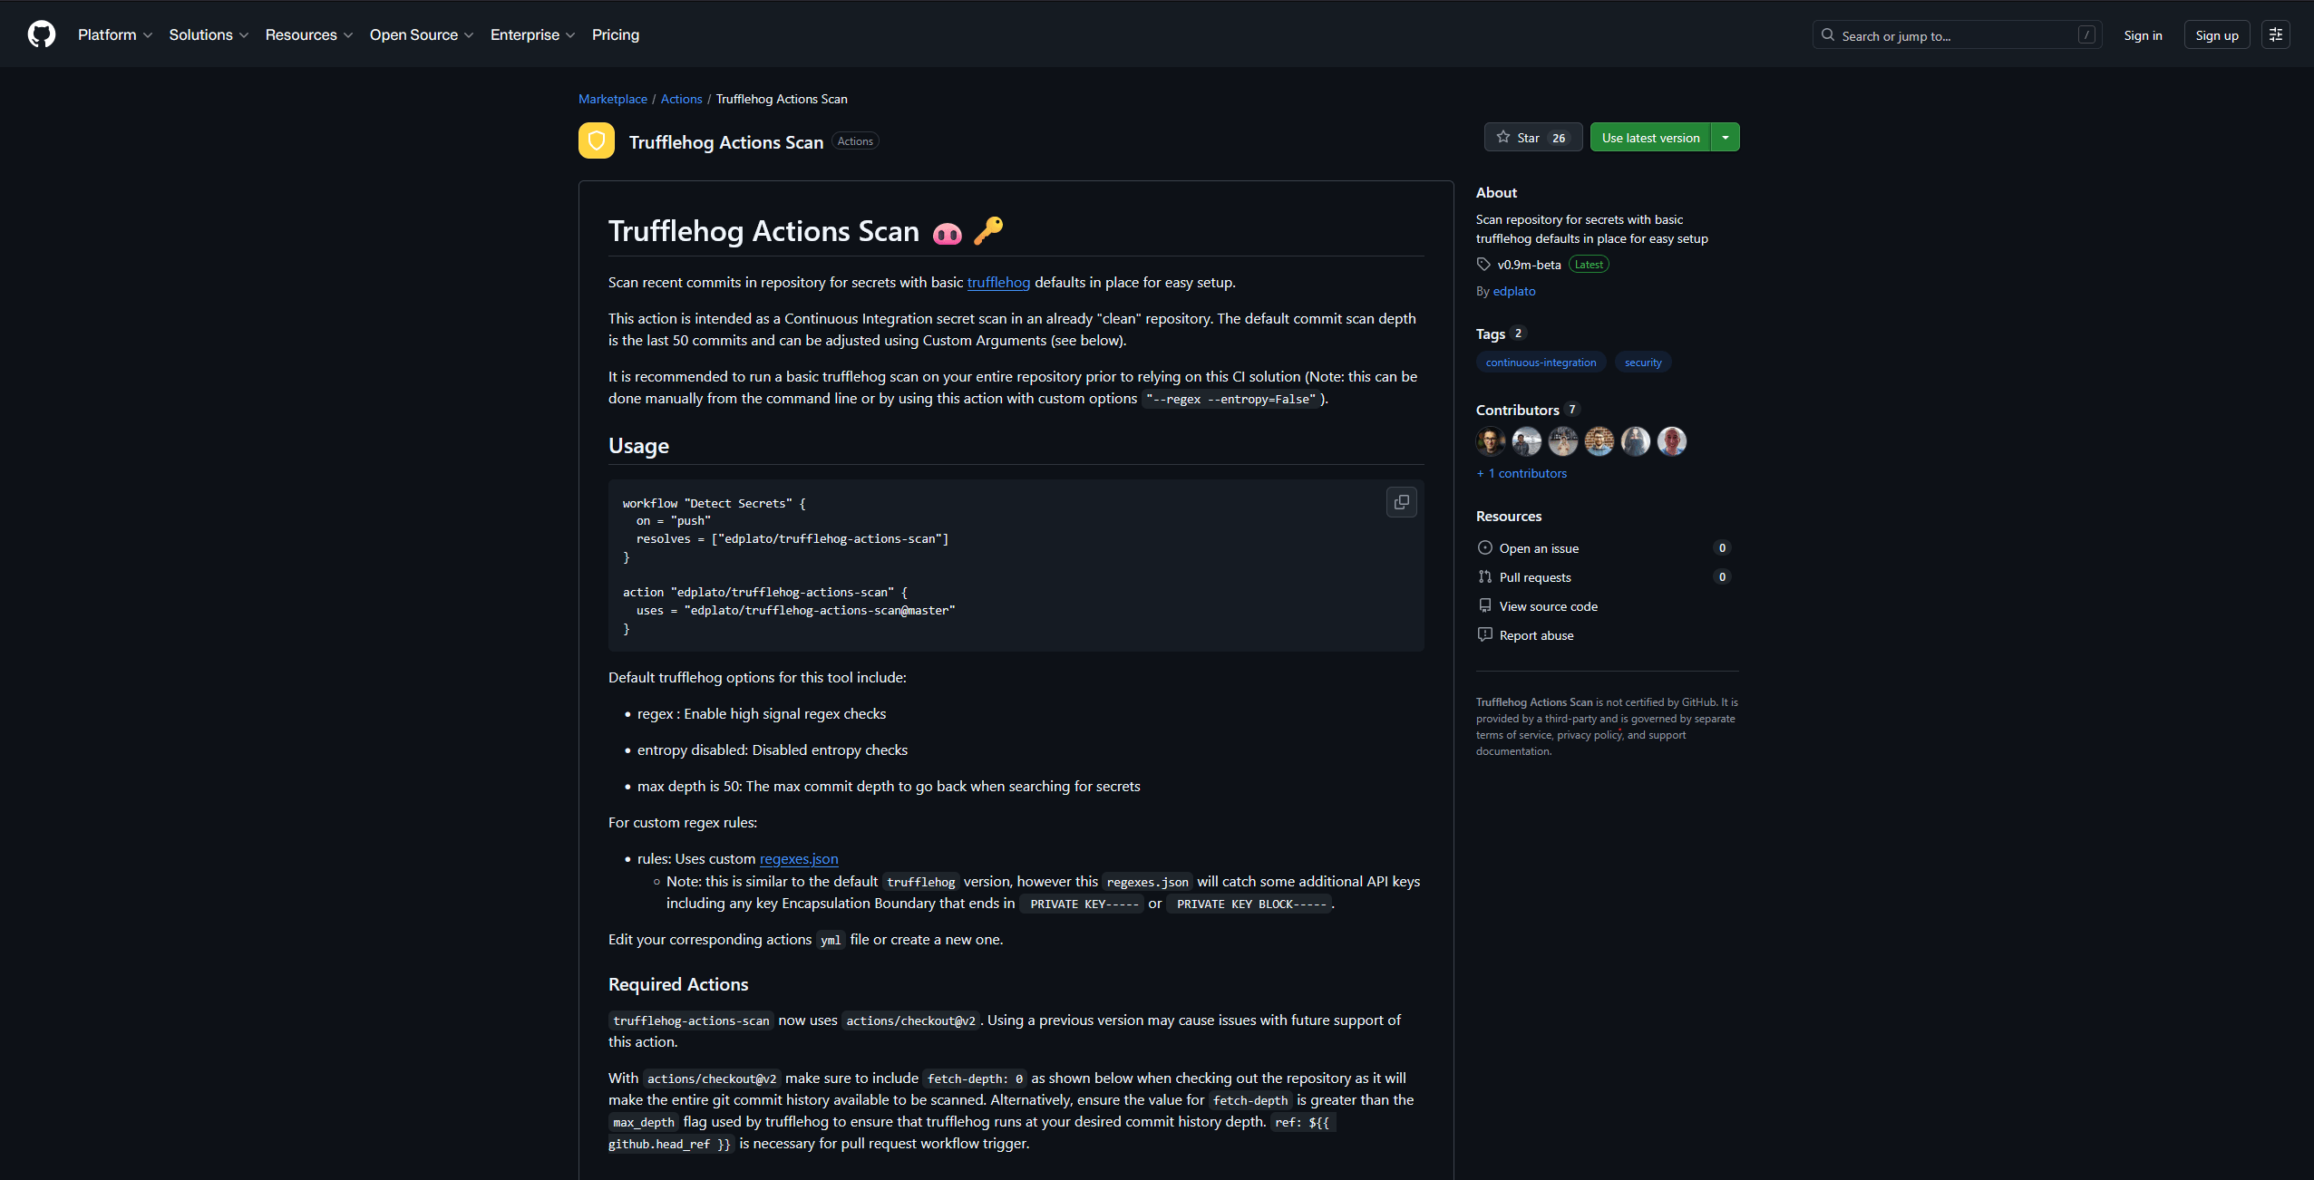Click the key emoji in heading
Viewport: 2314px width, 1180px height.
(x=988, y=231)
